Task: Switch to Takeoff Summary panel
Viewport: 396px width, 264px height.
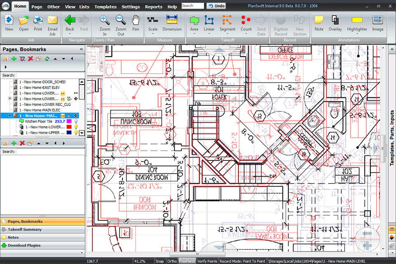Action: 42,229
